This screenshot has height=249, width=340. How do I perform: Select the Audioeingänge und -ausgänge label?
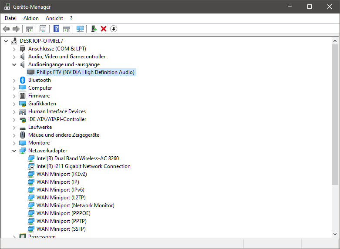click(64, 64)
